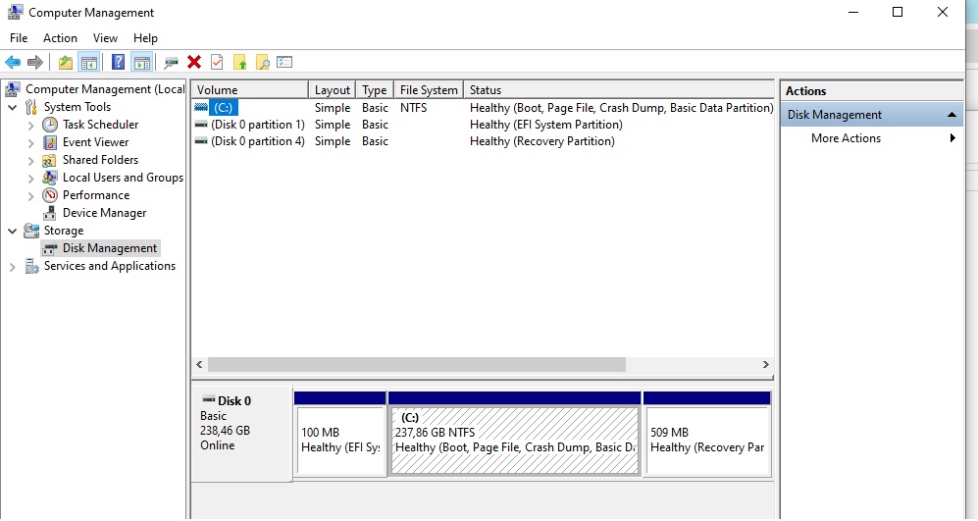Collapse the Storage tree node
This screenshot has height=521, width=978.
pyautogui.click(x=12, y=232)
